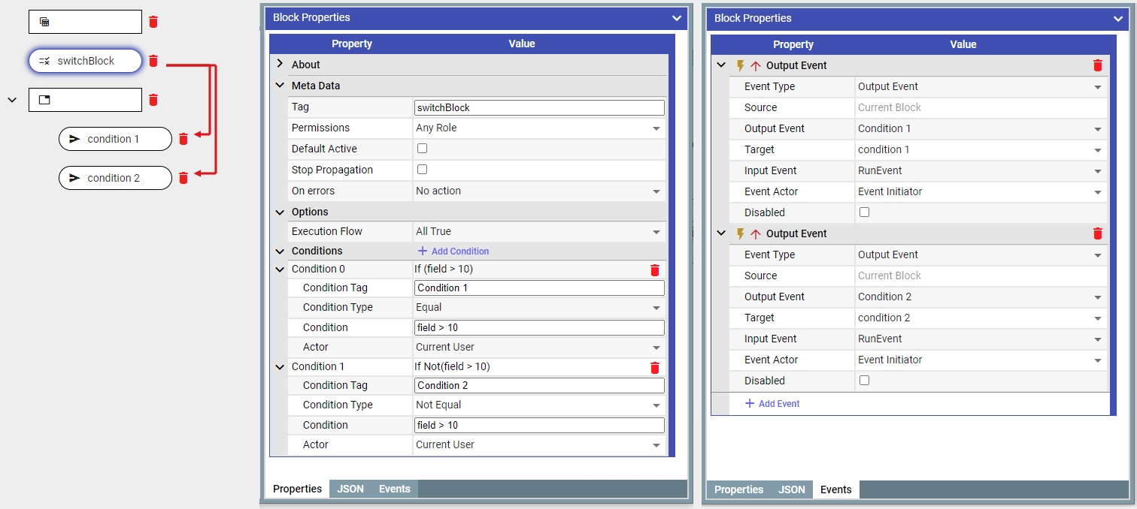
Task: Delete the switchBlock block via trash icon
Action: (x=153, y=61)
